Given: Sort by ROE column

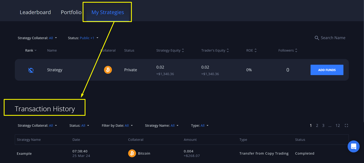Looking at the screenshot, I should click(251, 51).
